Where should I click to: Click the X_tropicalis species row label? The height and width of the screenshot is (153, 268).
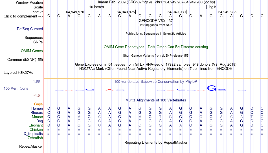[x=33, y=134]
